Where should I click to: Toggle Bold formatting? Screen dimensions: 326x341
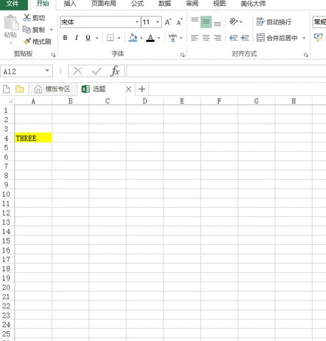click(x=65, y=38)
